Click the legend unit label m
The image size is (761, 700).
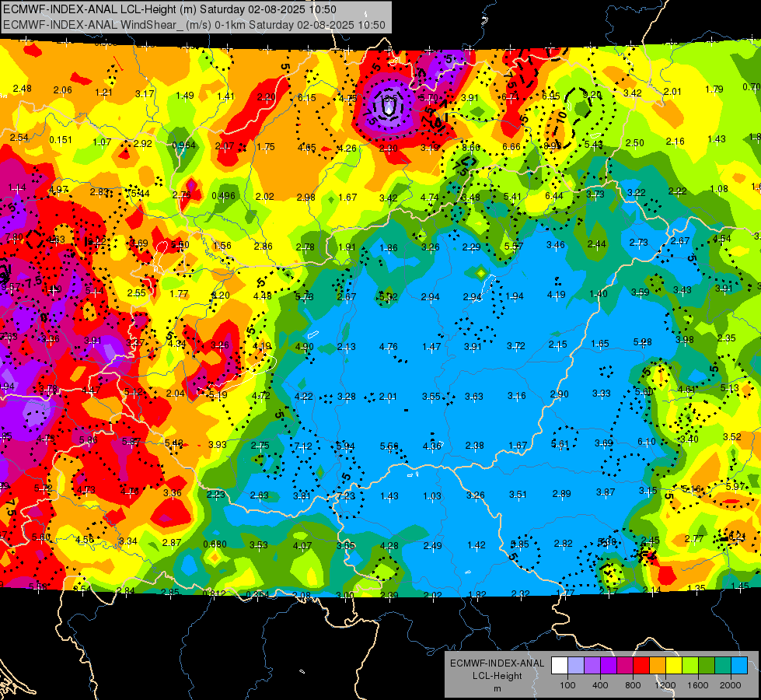point(497,689)
